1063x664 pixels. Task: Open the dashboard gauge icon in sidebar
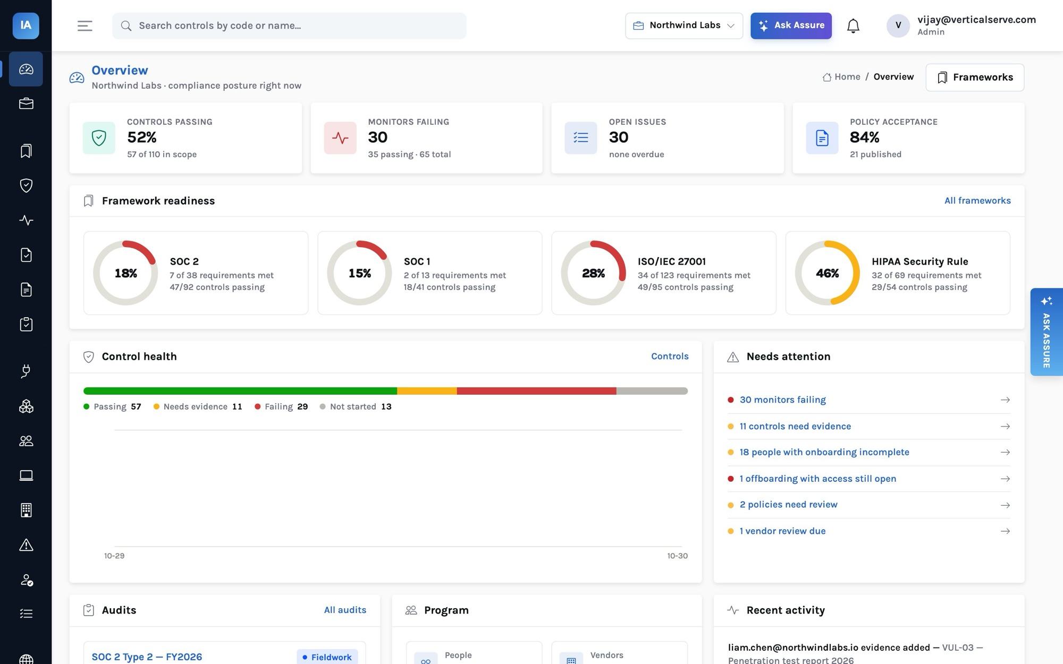[x=26, y=69]
